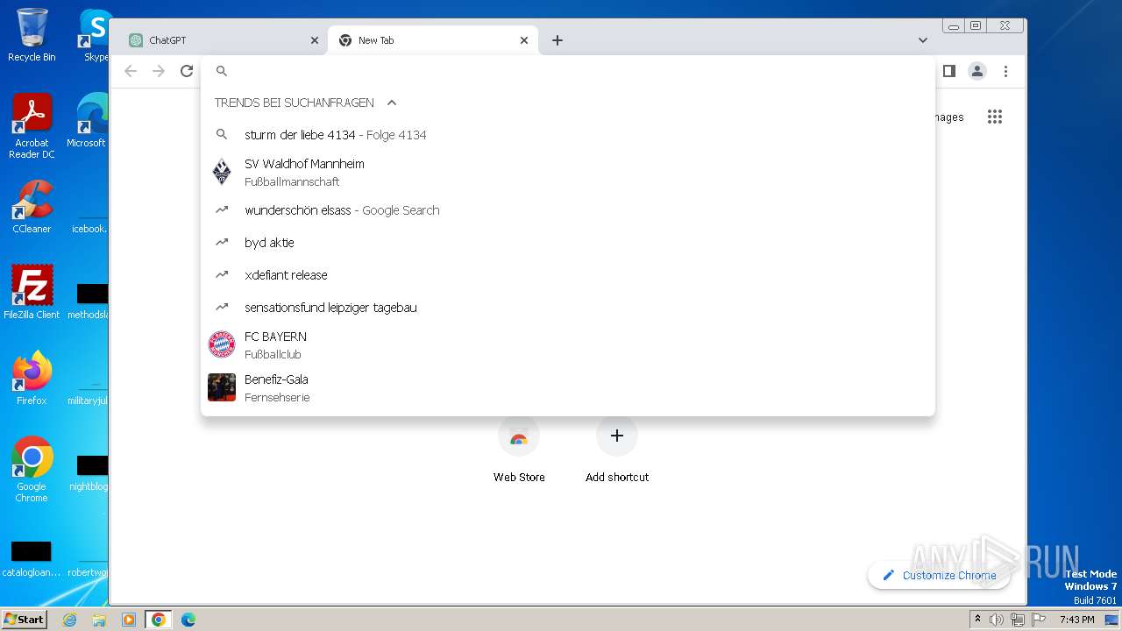Go forward with the forward arrow
This screenshot has height=631, width=1122.
[x=159, y=71]
